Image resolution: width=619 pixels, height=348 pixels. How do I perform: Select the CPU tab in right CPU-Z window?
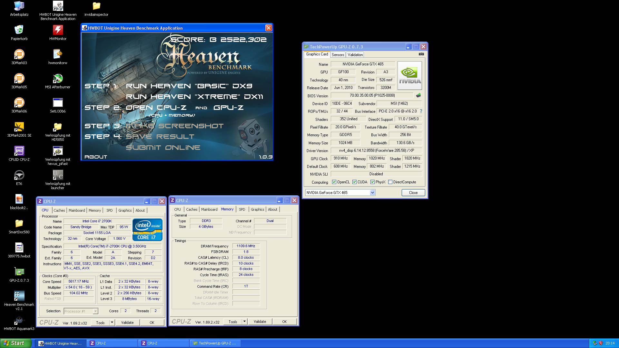[178, 209]
